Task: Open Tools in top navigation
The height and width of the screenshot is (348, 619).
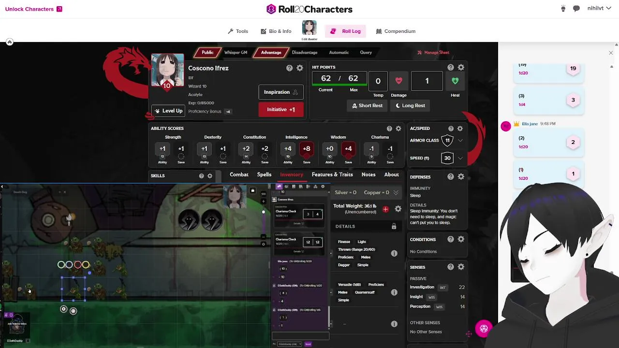Action: [238, 31]
